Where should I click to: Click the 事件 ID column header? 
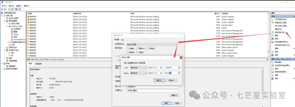coord(217,14)
